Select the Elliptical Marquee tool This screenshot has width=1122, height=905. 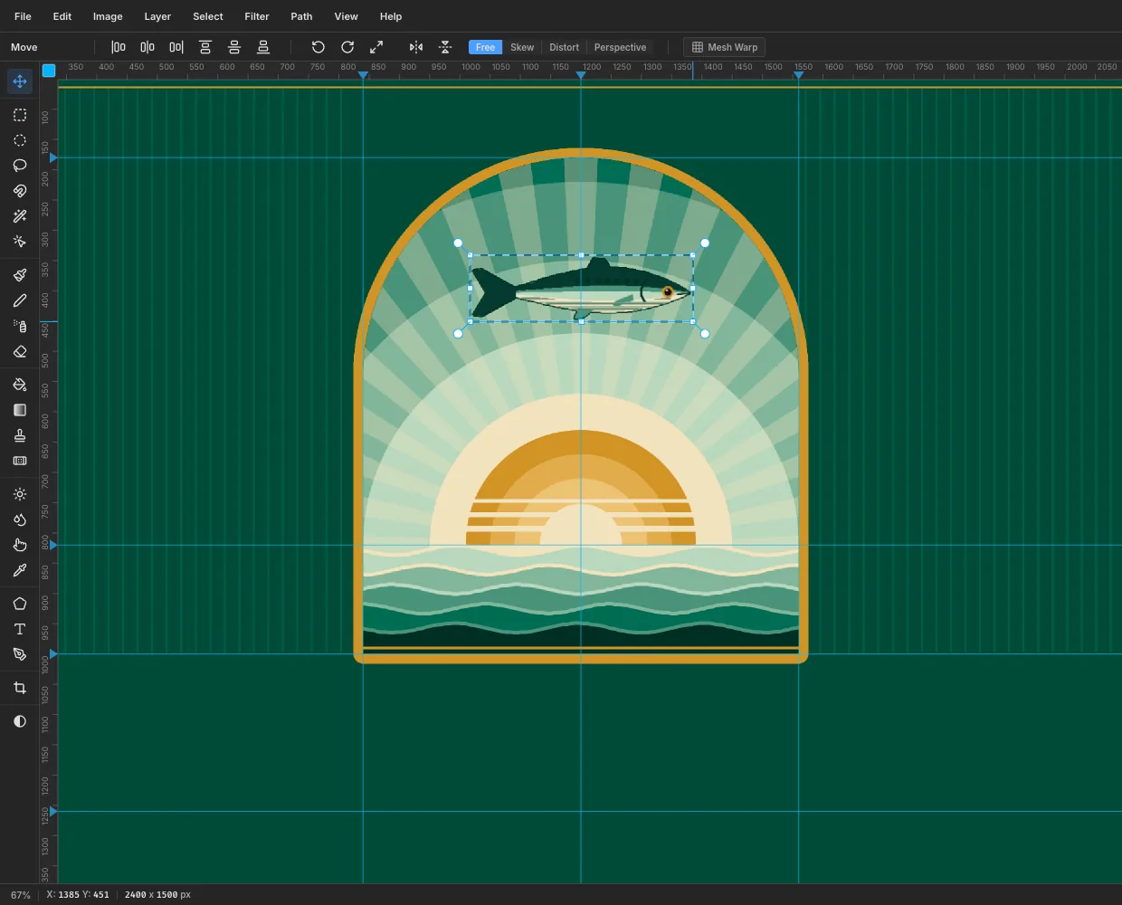point(20,140)
